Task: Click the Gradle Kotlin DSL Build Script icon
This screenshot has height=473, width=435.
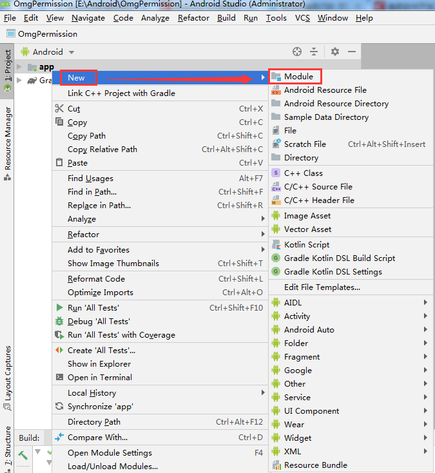Action: pyautogui.click(x=276, y=258)
